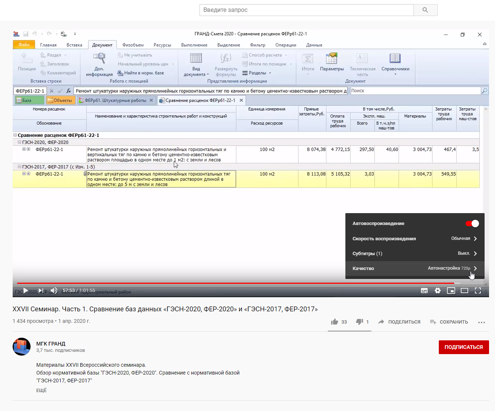Expand description with ЕЩЁ link
This screenshot has height=411, width=495.
pos(41,391)
